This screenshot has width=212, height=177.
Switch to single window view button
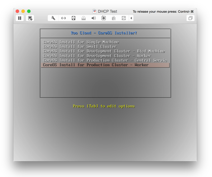(190, 18)
